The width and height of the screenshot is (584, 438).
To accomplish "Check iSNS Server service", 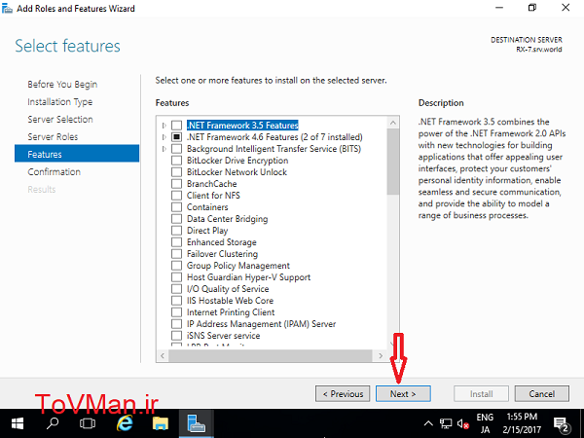I will point(176,336).
